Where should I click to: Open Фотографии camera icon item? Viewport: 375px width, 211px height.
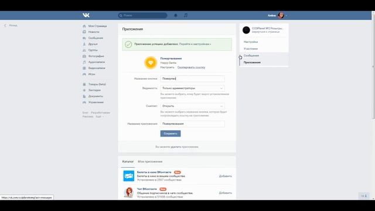[84, 56]
